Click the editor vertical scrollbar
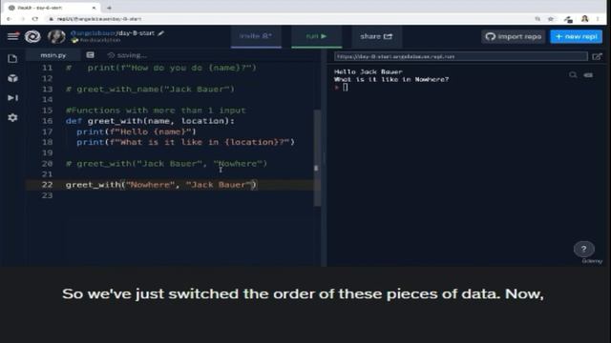 [318, 157]
